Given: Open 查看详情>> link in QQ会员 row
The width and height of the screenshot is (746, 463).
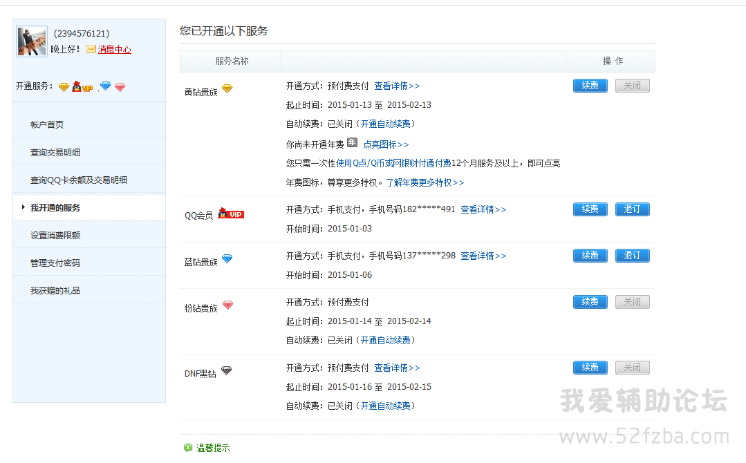Looking at the screenshot, I should (483, 209).
